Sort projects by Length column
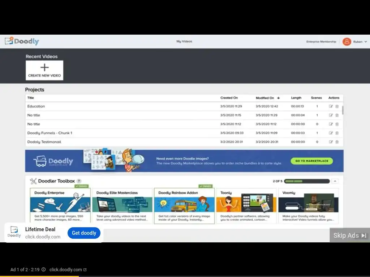Viewport: 370px width, 277px height. [x=296, y=98]
